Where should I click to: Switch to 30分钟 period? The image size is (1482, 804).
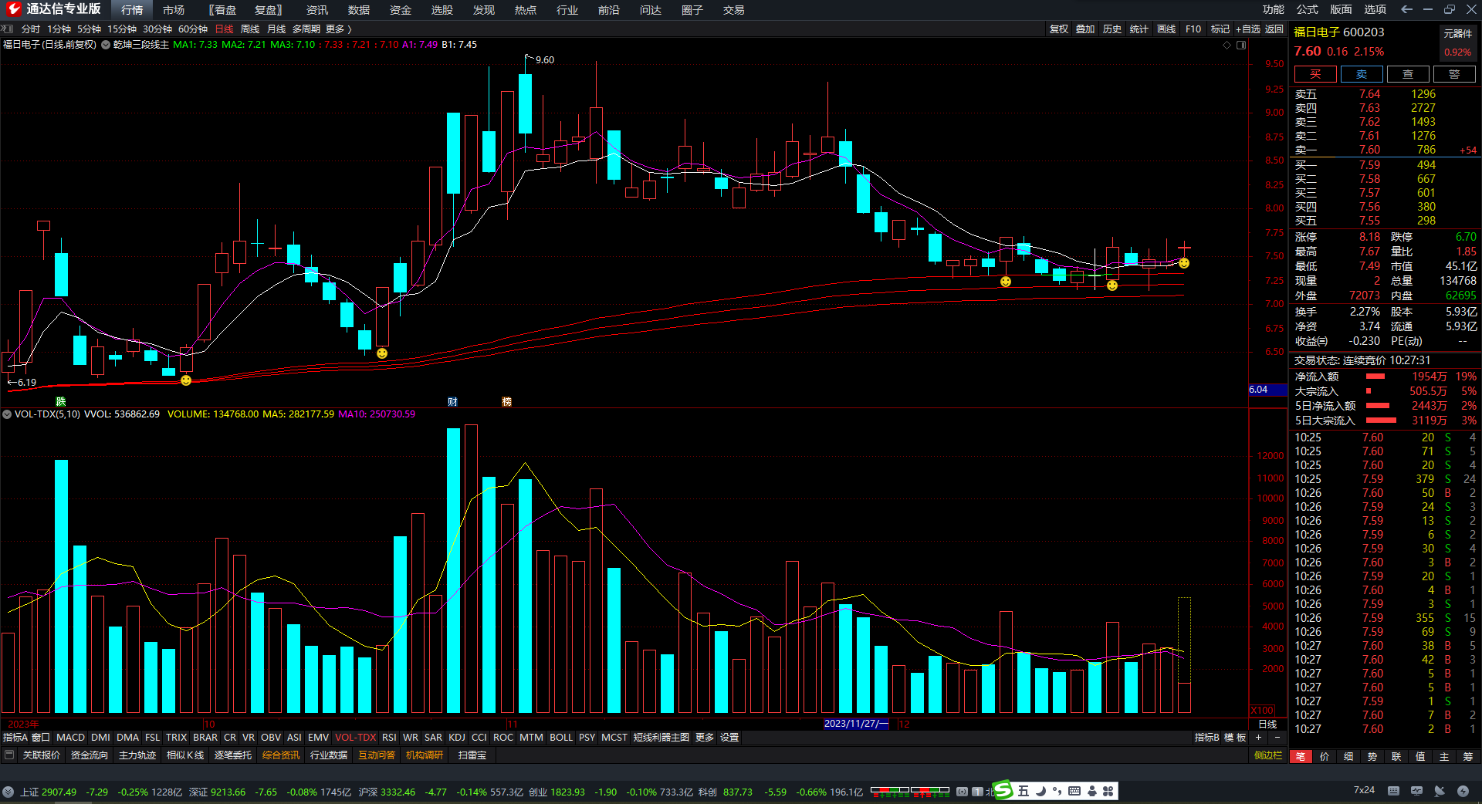point(157,29)
